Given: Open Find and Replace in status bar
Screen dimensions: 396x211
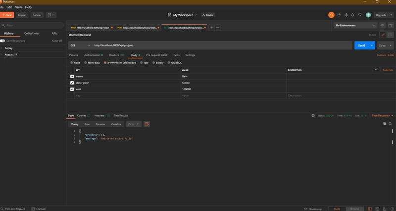Looking at the screenshot, I should [x=13, y=209].
